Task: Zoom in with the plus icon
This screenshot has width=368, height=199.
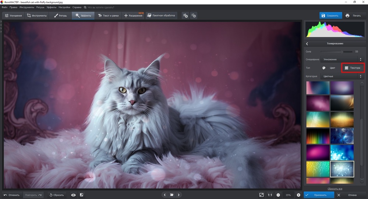Action: [298, 195]
